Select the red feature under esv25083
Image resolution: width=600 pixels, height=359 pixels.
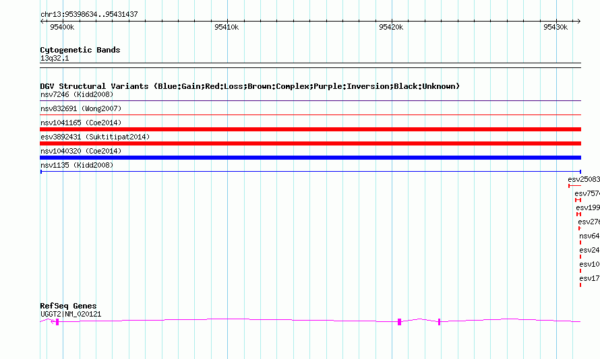[x=575, y=186]
